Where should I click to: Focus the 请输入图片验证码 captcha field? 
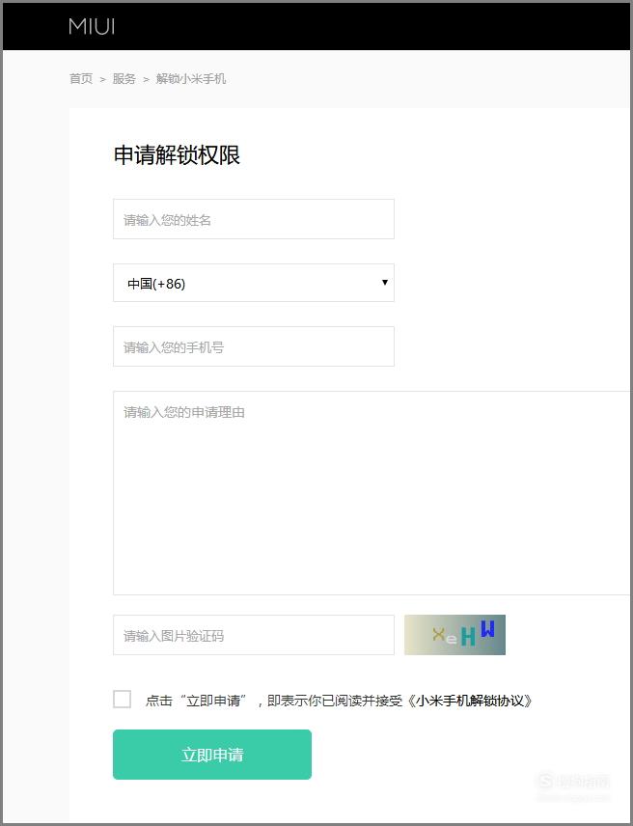pos(254,635)
